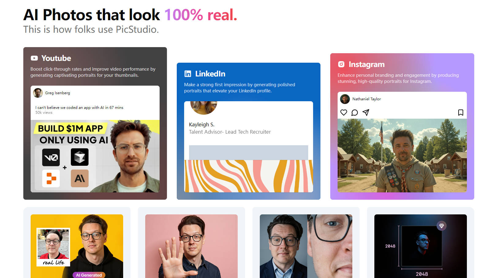Image resolution: width=492 pixels, height=278 pixels.
Task: Click the diamond gem icon on the 2048 card
Action: click(441, 226)
